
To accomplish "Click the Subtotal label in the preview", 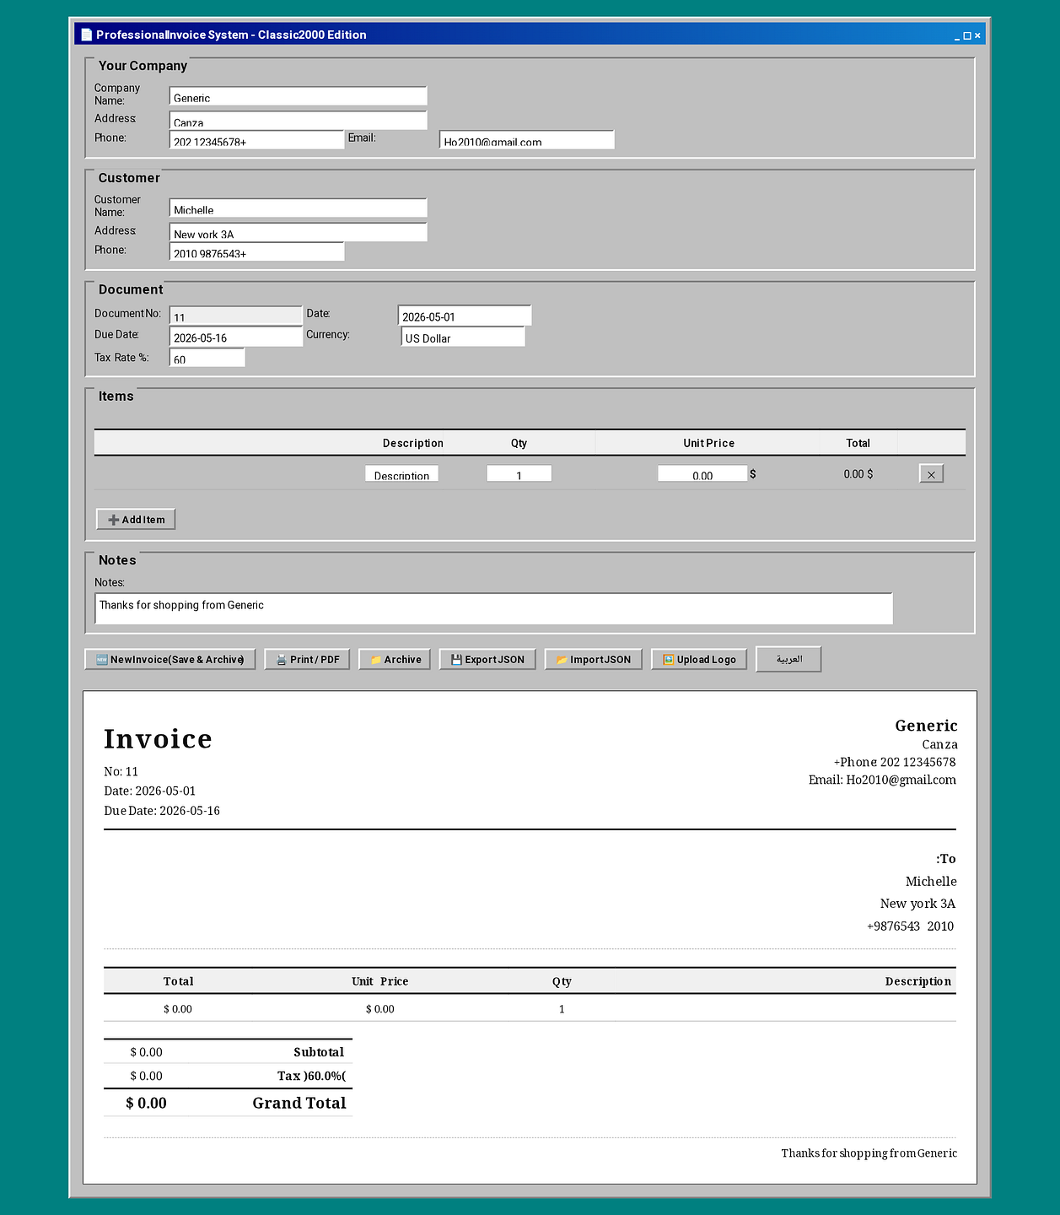I will [x=319, y=1052].
